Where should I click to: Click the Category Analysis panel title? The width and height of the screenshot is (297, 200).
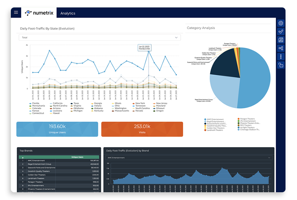(201, 28)
